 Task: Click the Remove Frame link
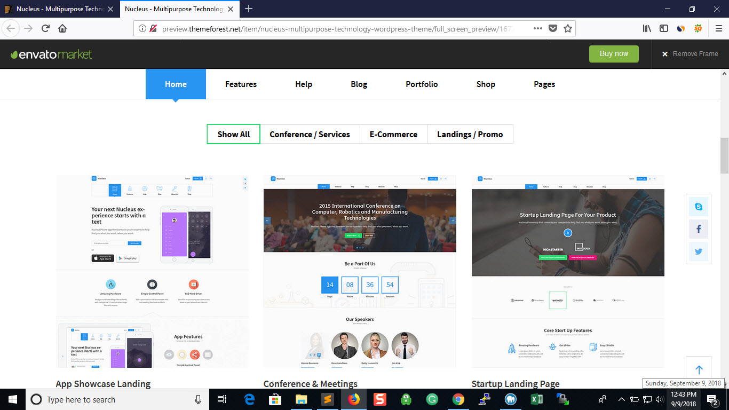pyautogui.click(x=690, y=54)
